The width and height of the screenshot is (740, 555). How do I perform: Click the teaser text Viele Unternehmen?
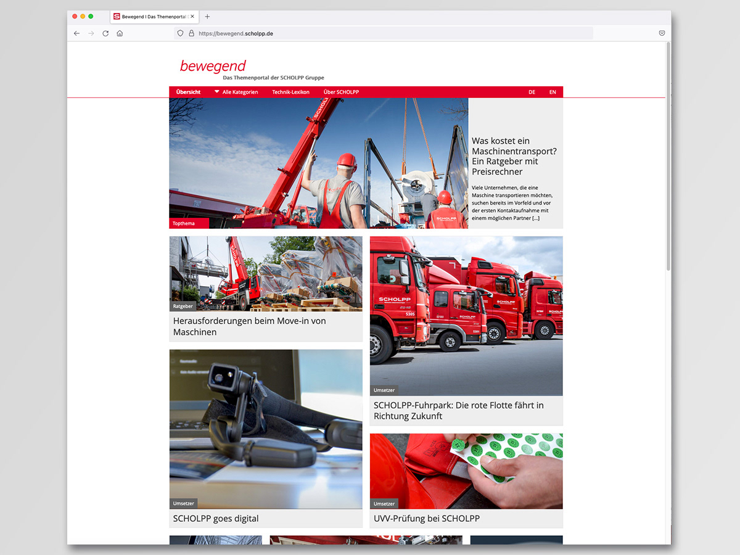pyautogui.click(x=512, y=202)
